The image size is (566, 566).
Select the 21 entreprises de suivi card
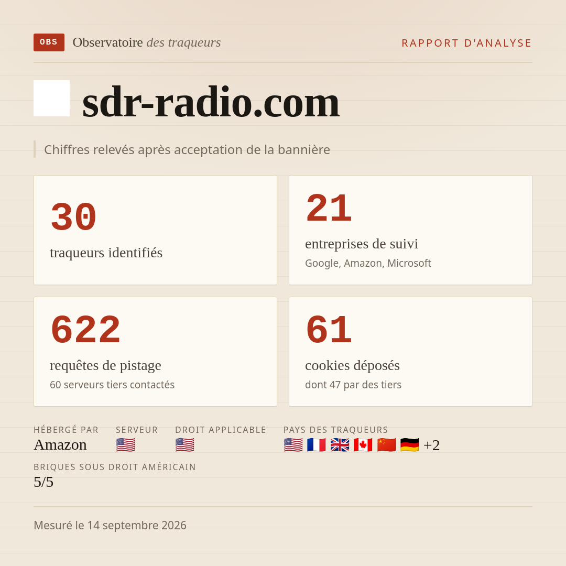coord(410,230)
